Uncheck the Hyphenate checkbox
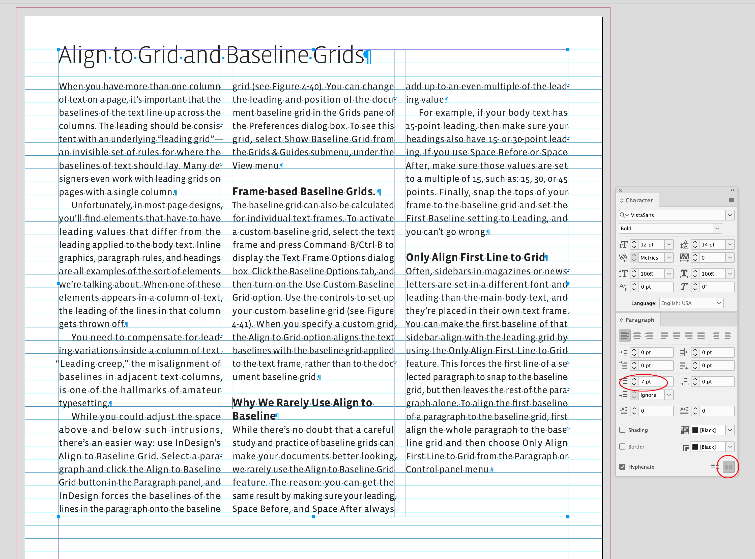Viewport: 755px width, 559px height. coord(622,467)
